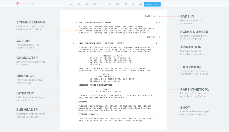The height and width of the screenshot is (132, 229).
Task: Click the "HALLWAY" subheader line
Action: 83,102
